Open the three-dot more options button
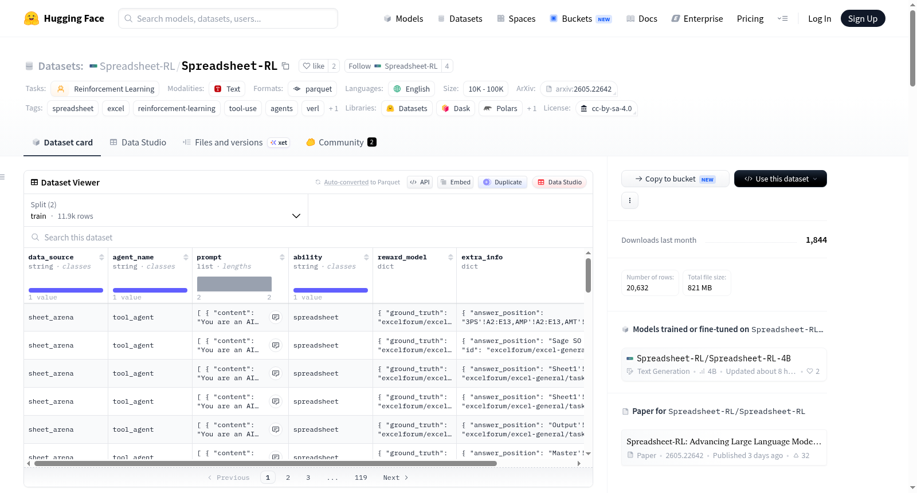Screen dimensions: 917x493 coord(630,200)
